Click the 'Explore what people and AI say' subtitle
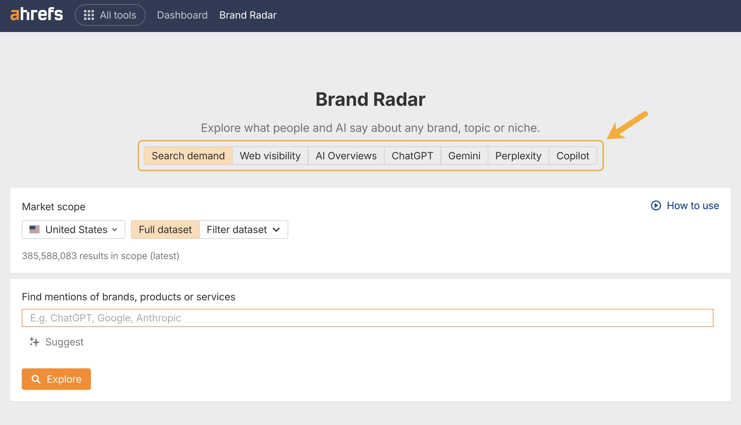Image resolution: width=741 pixels, height=425 pixels. pos(370,128)
